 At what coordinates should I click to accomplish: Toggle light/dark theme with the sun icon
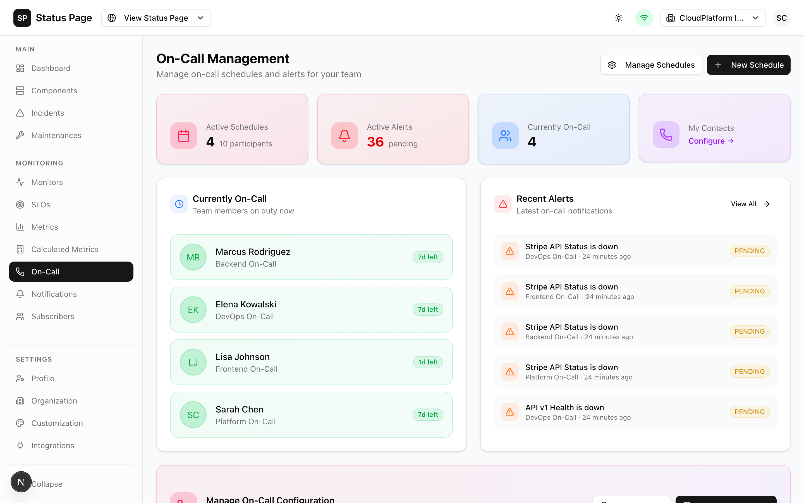(618, 18)
